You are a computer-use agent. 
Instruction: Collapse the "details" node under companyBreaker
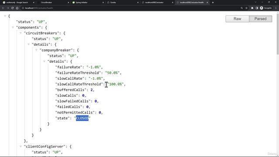point(44,61)
